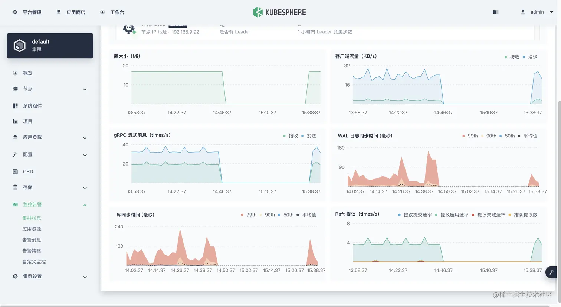Image resolution: width=561 pixels, height=307 pixels.
Task: Click the 项目 projects icon
Action: [x=15, y=121]
